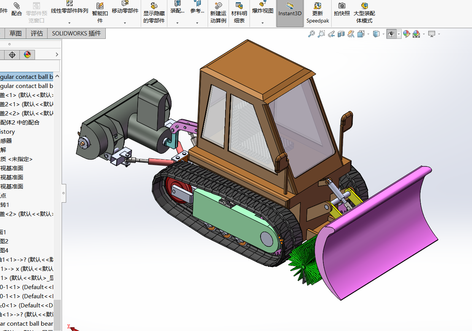Screen dimensions: 472x331
Task: Toggle Large Assembly Mode (大型装配体模式)
Action: pyautogui.click(x=364, y=13)
